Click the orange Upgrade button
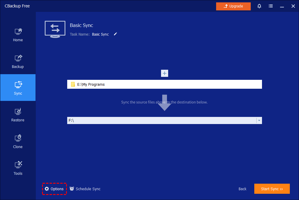This screenshot has width=299, height=200. (x=233, y=6)
